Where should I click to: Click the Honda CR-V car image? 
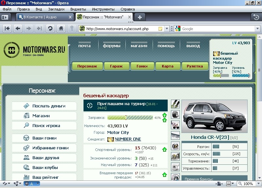click(215, 116)
